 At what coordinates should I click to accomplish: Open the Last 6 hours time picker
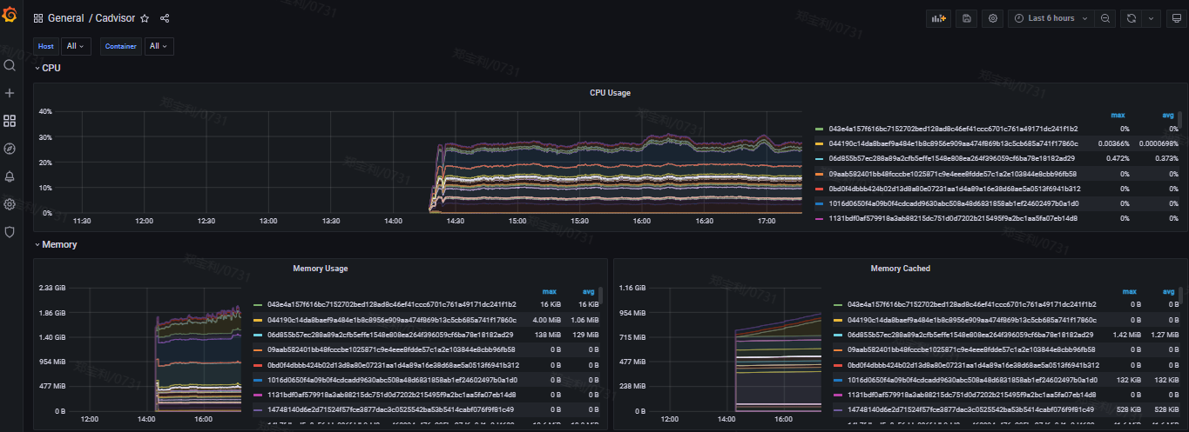pos(1051,18)
